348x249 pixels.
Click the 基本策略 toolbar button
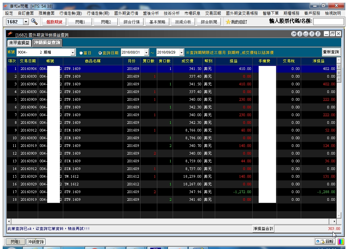(x=157, y=22)
